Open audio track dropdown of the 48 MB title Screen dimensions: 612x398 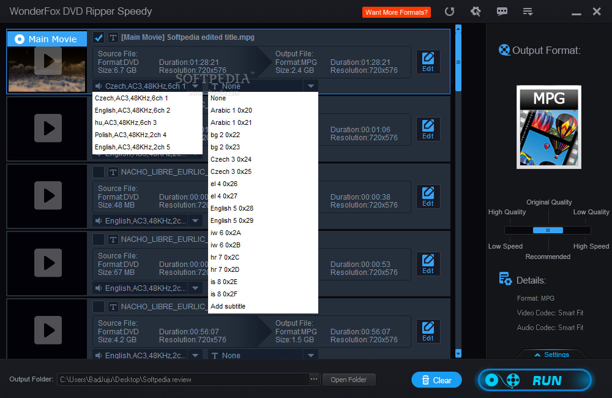click(195, 220)
